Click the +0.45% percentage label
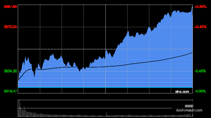Screen dimensions: 211x118 200,27
